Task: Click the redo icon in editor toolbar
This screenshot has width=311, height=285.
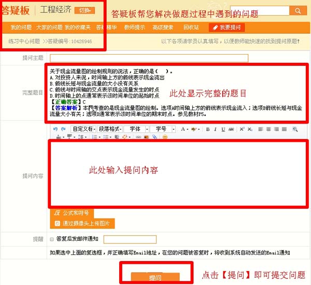Action: pyautogui.click(x=63, y=129)
